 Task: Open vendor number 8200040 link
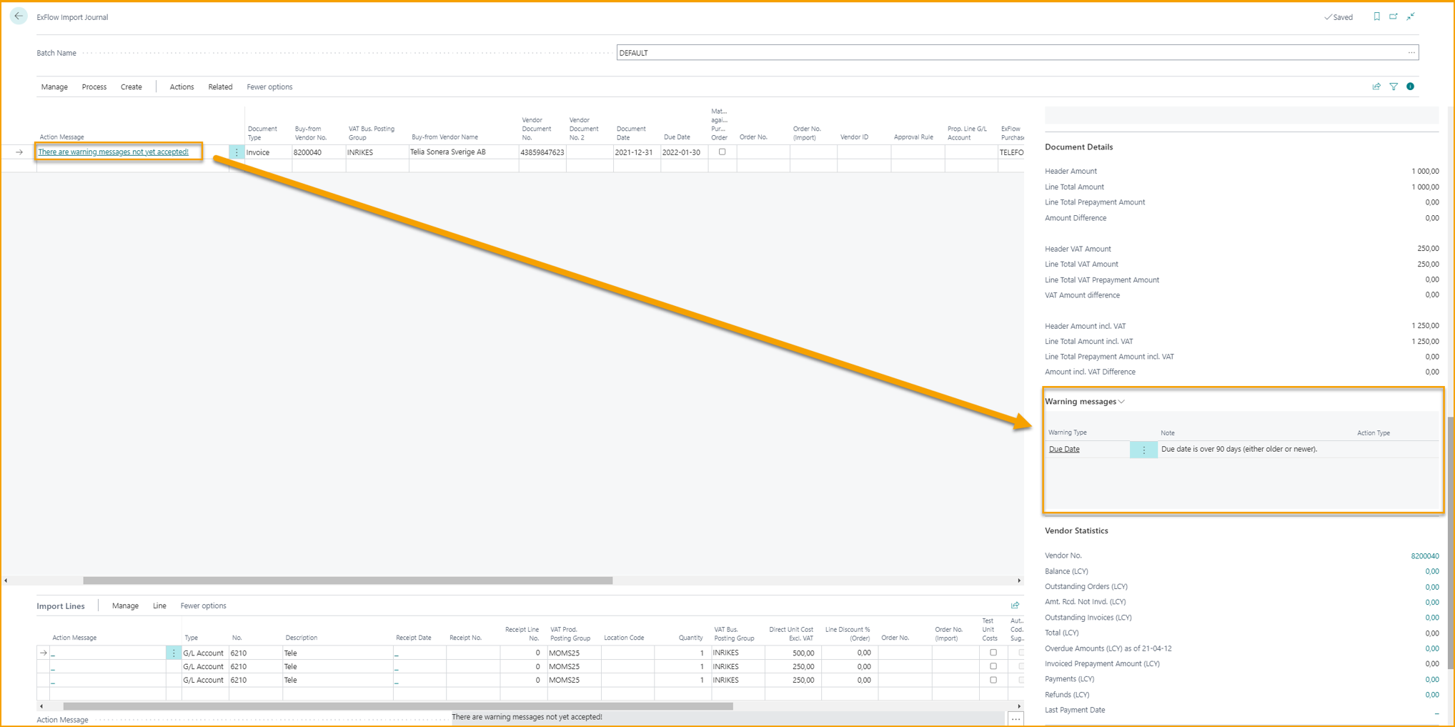1424,556
